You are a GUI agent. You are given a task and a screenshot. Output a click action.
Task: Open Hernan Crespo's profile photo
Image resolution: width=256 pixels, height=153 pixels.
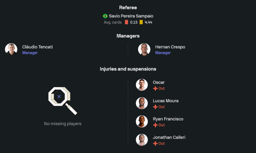point(144,49)
